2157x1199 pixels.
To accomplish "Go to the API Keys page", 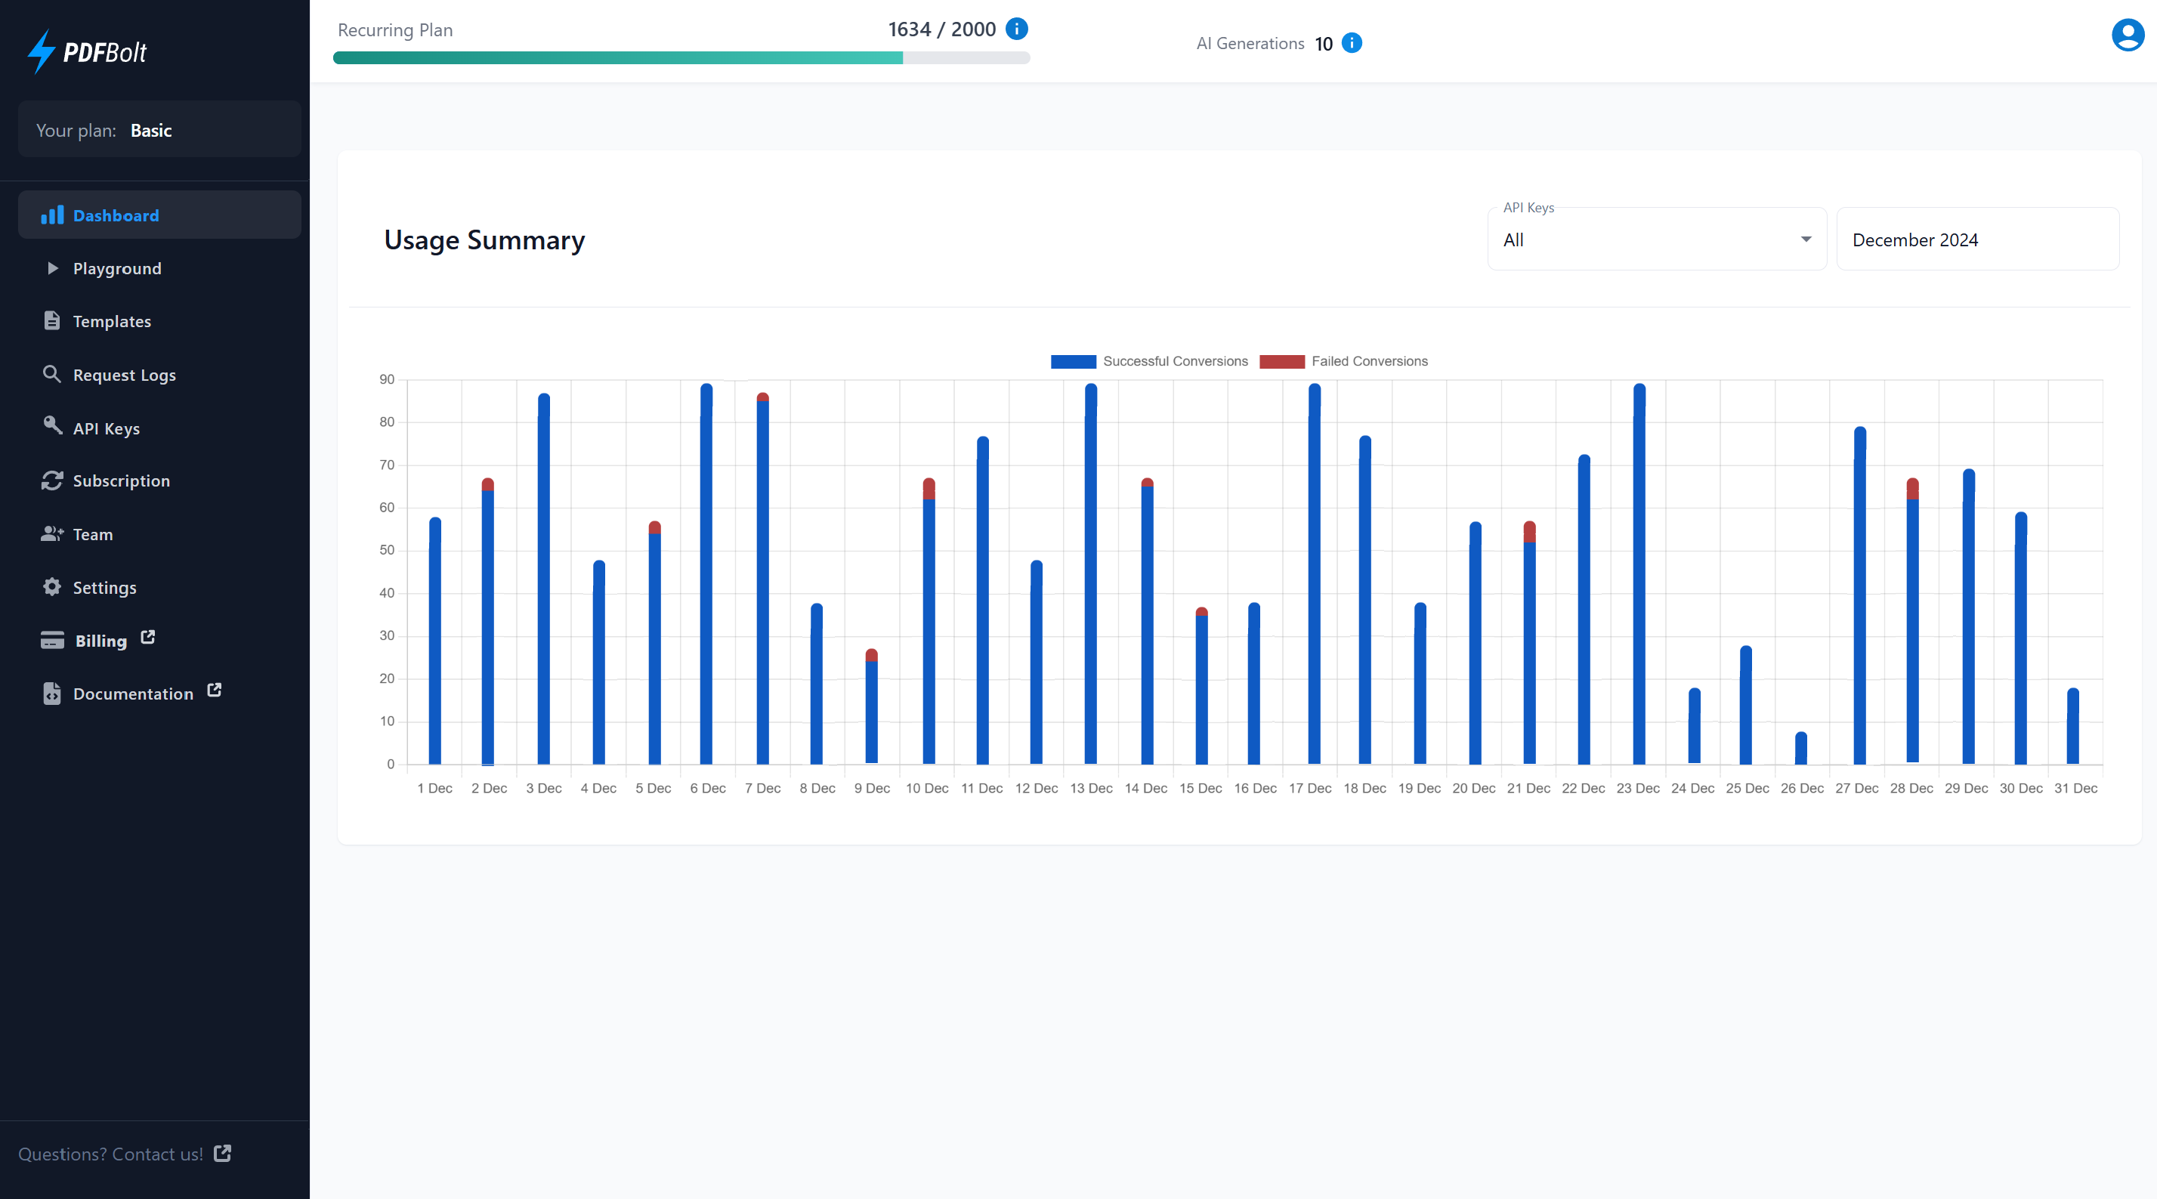I will 106,428.
